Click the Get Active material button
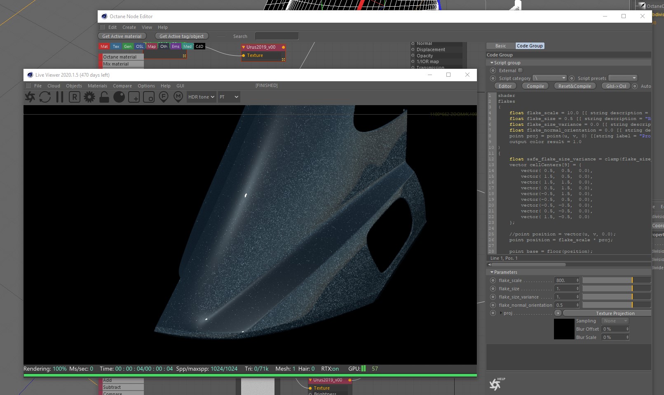 (122, 36)
